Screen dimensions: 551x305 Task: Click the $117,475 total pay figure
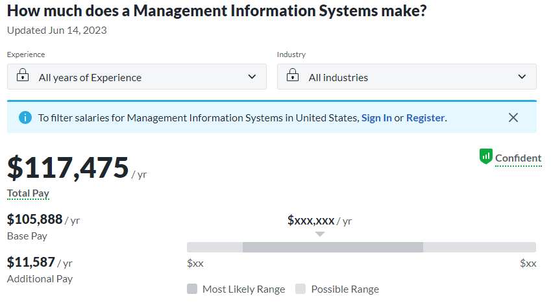(68, 167)
